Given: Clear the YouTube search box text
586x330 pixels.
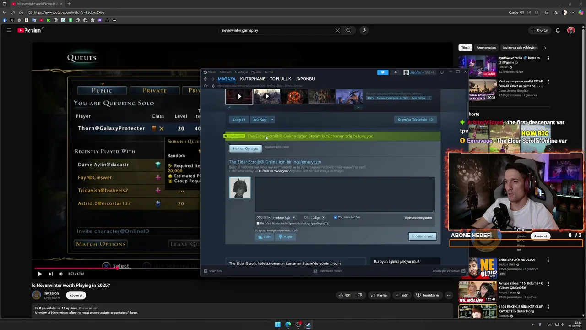Looking at the screenshot, I should click(337, 30).
